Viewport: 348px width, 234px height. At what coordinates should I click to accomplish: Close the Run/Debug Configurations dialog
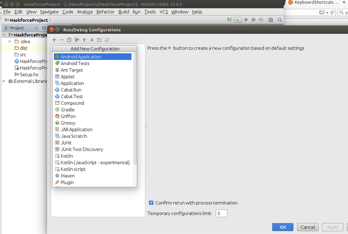click(52, 30)
